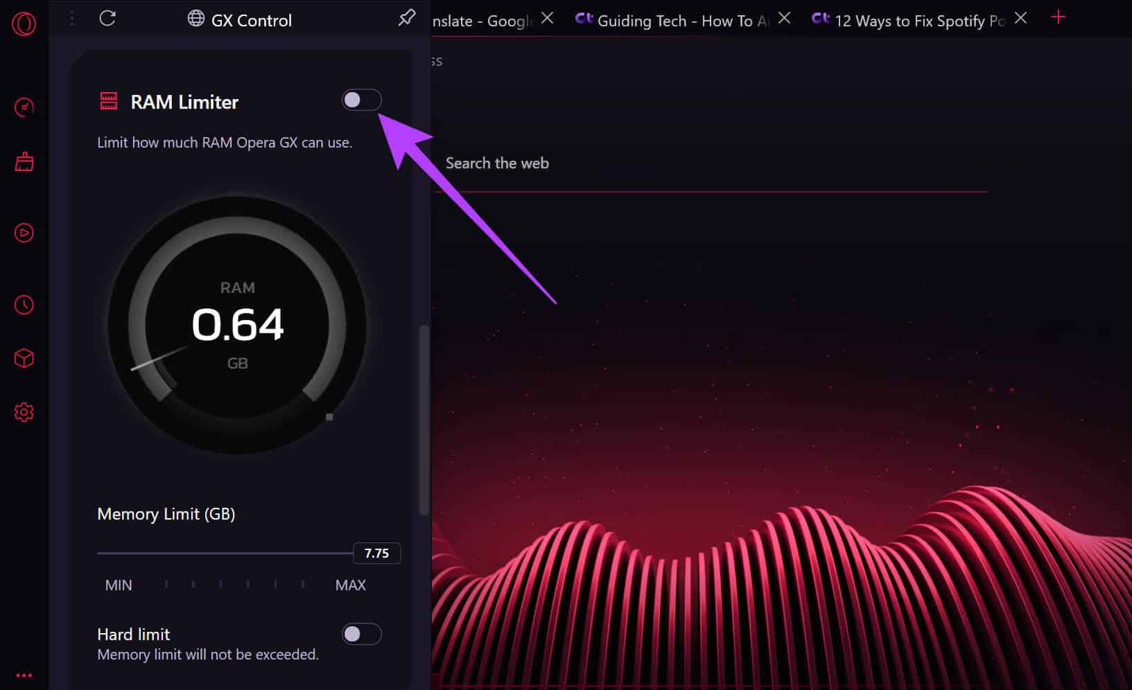Open Settings gear icon in sidebar
Screen dimensions: 1132x690
tap(24, 412)
